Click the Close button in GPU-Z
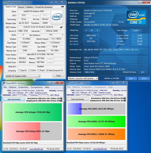 point(58,76)
